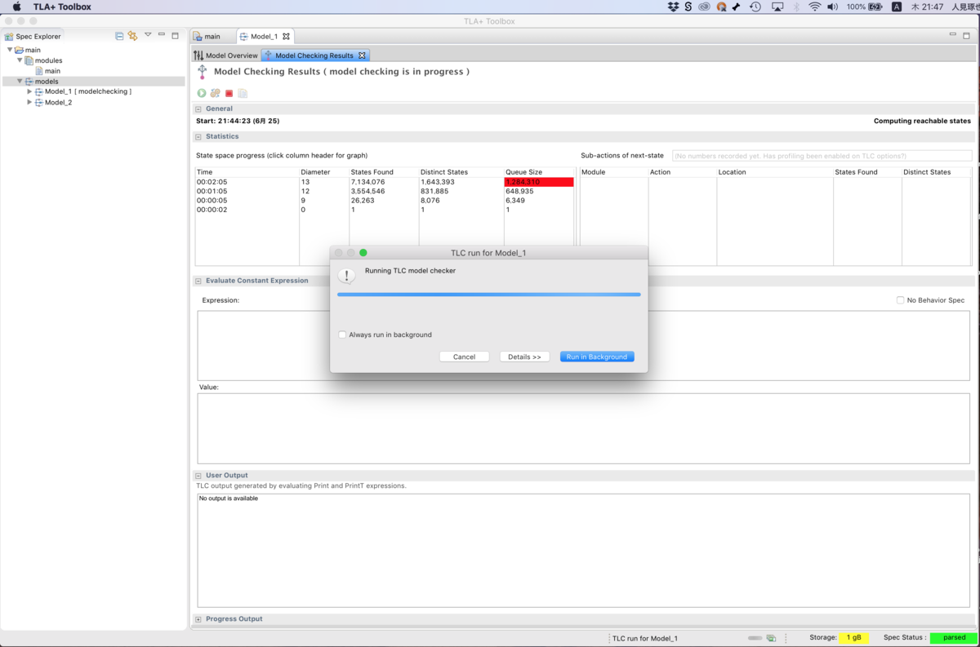This screenshot has width=980, height=647.
Task: Click the Creative Cloud menu bar icon
Action: click(704, 7)
